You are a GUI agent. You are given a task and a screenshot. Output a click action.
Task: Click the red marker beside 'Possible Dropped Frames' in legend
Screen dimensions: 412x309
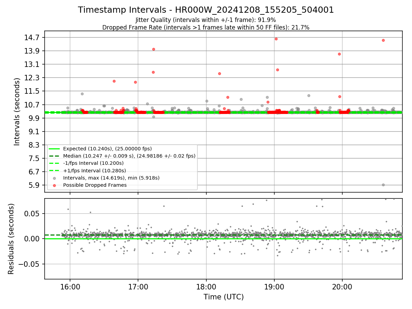point(54,185)
